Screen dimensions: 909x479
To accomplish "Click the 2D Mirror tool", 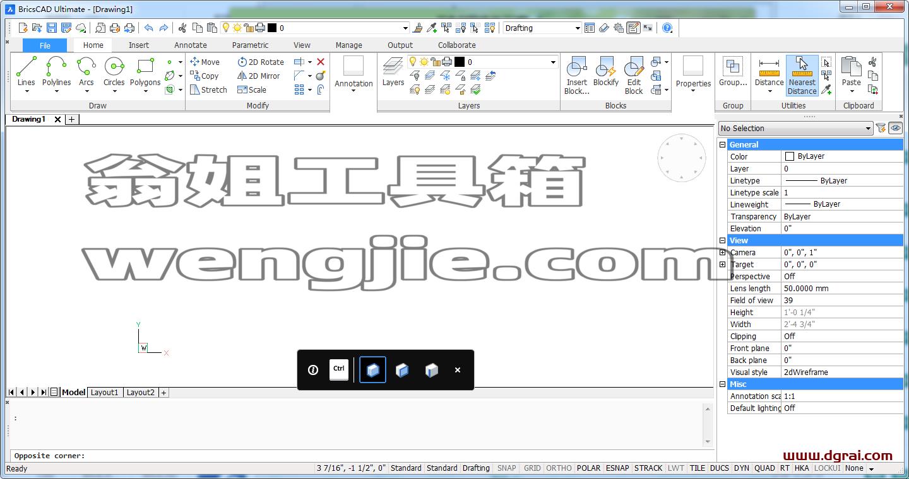I will (259, 76).
